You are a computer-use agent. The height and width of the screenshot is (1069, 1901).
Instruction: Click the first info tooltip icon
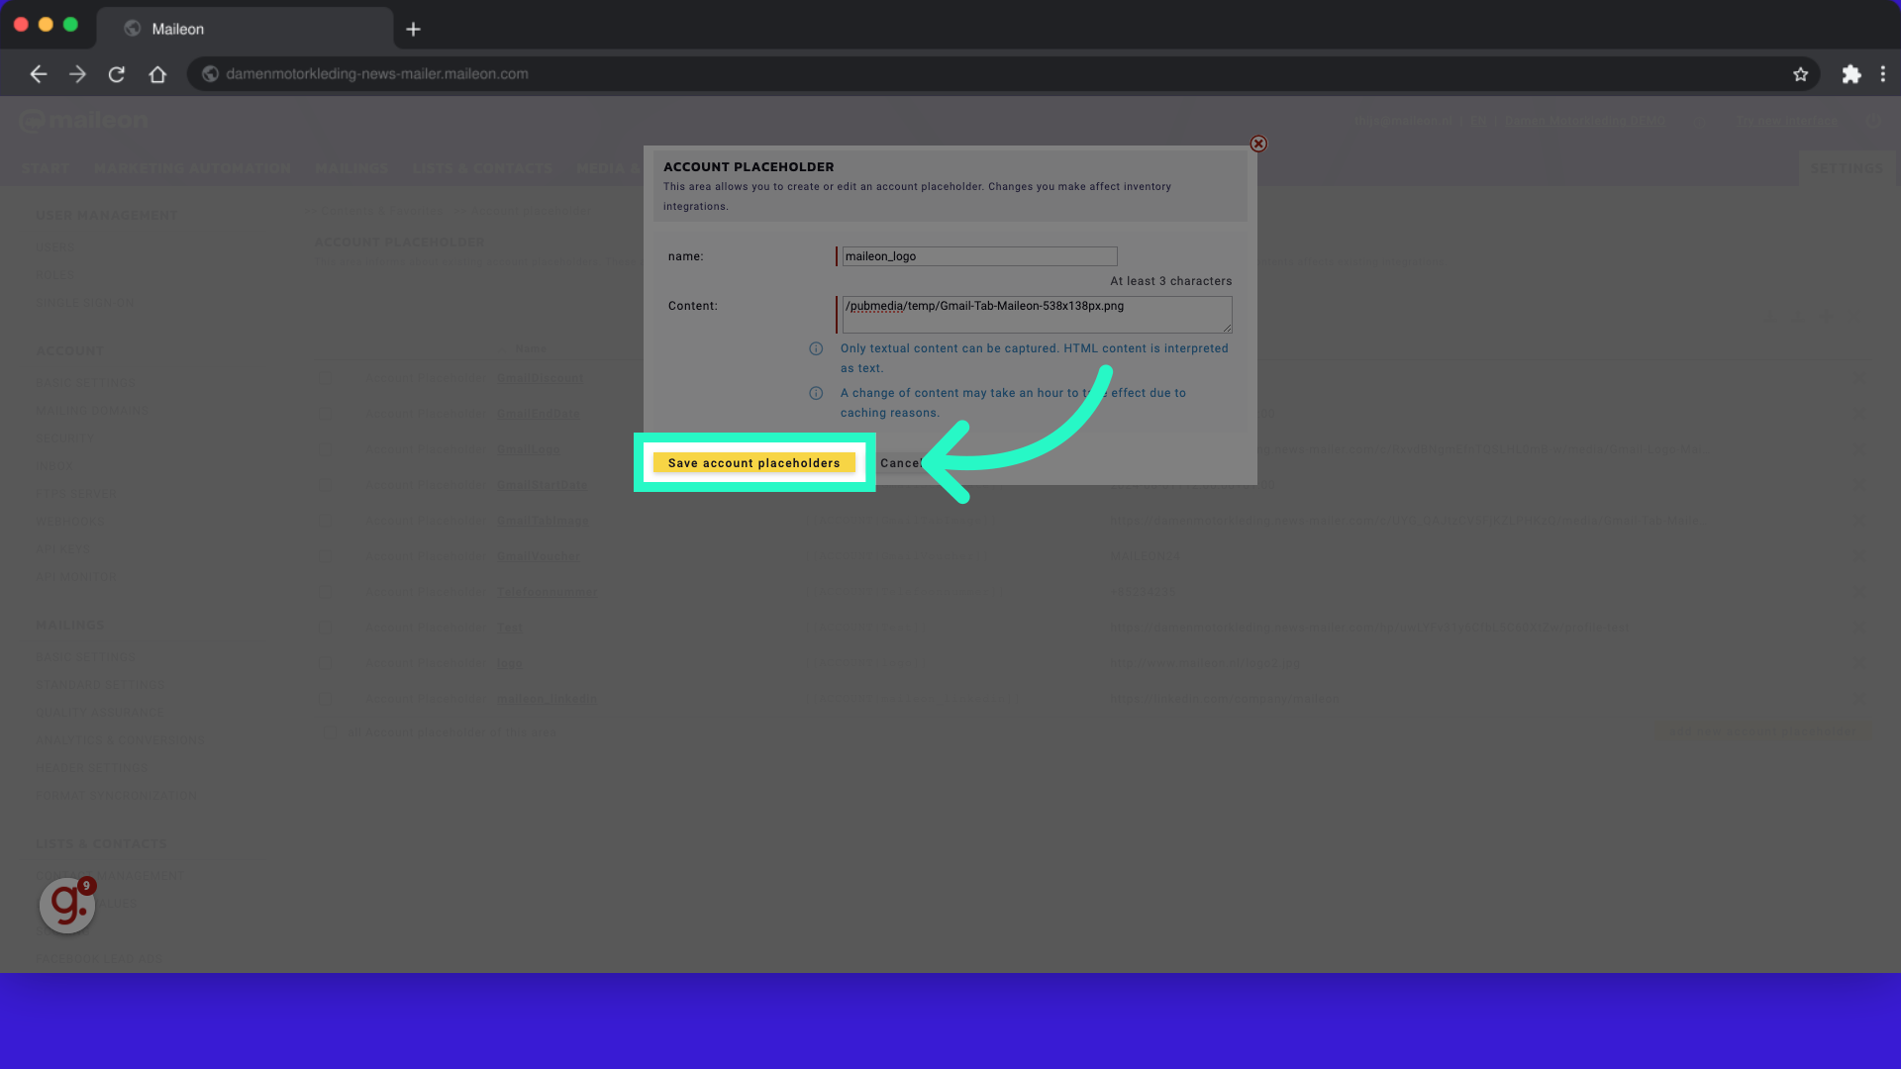816,348
